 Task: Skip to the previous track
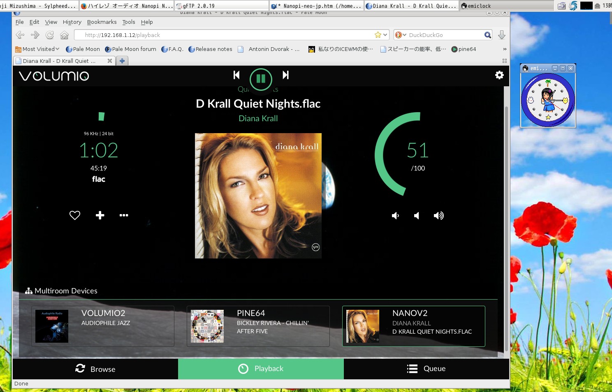[236, 75]
